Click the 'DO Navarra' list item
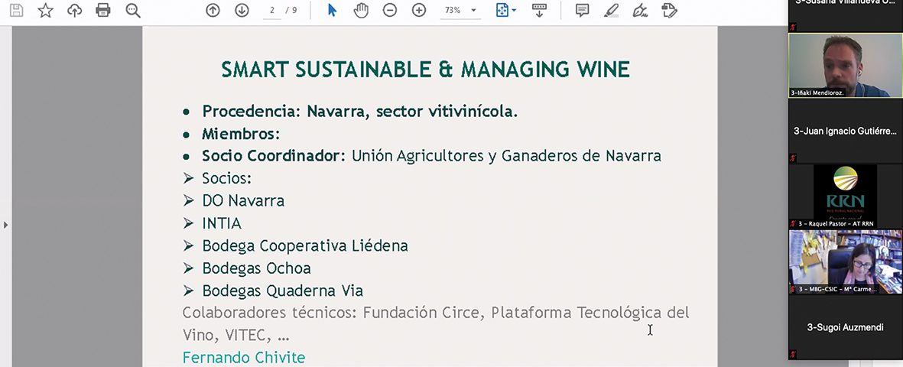 (243, 200)
